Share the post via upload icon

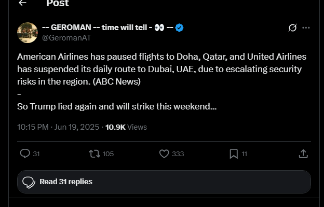tap(303, 154)
